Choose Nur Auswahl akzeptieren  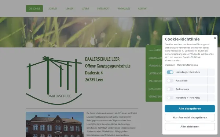[x=190, y=118]
